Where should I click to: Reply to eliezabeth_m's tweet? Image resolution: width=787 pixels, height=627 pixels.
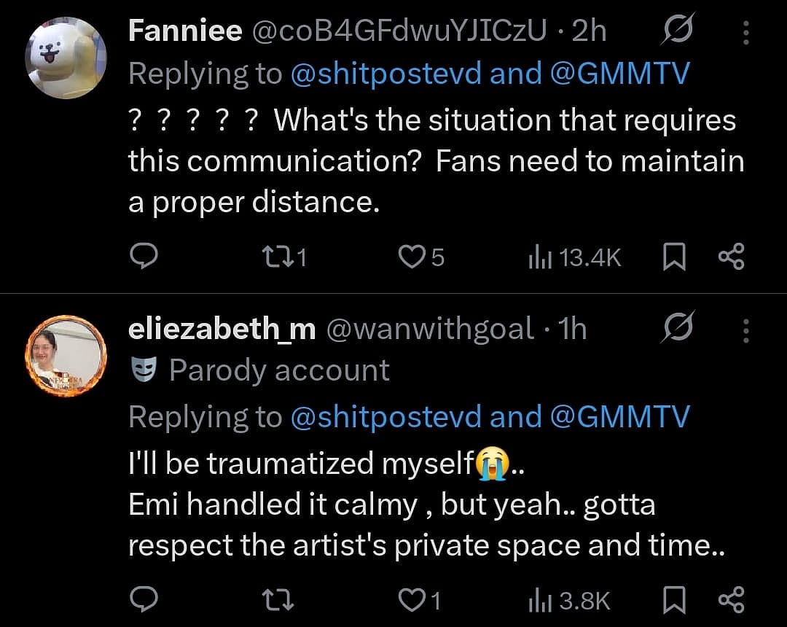pos(144,600)
